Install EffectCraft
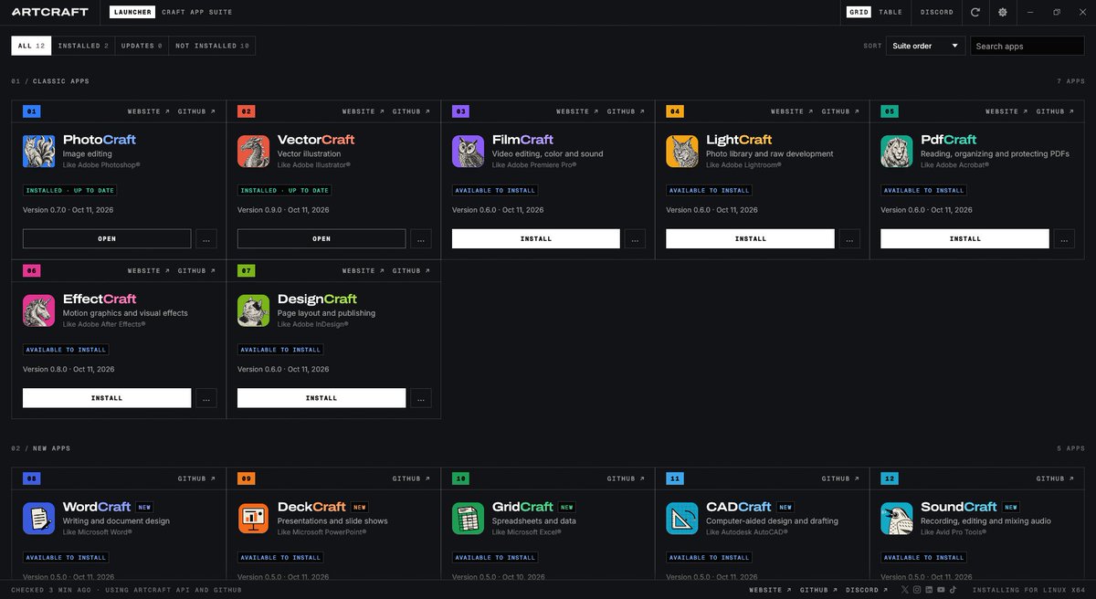This screenshot has height=599, width=1096. click(x=107, y=398)
